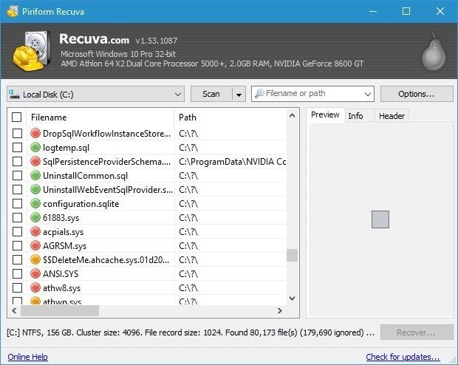
Task: Open the Scan button dropdown arrow
Action: coord(239,95)
